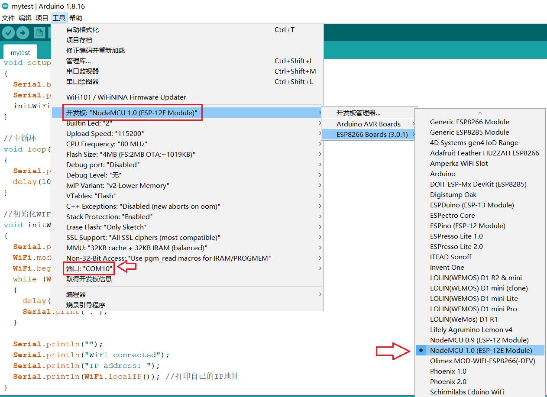Screen dimensions: 547x397
Task: Select NodeMCU 0.9 (ESP-12 Module)
Action: (x=481, y=340)
